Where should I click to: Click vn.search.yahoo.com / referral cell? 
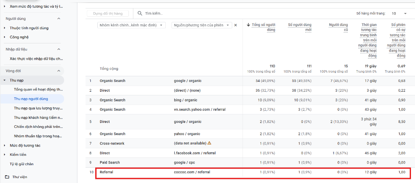tap(199, 110)
